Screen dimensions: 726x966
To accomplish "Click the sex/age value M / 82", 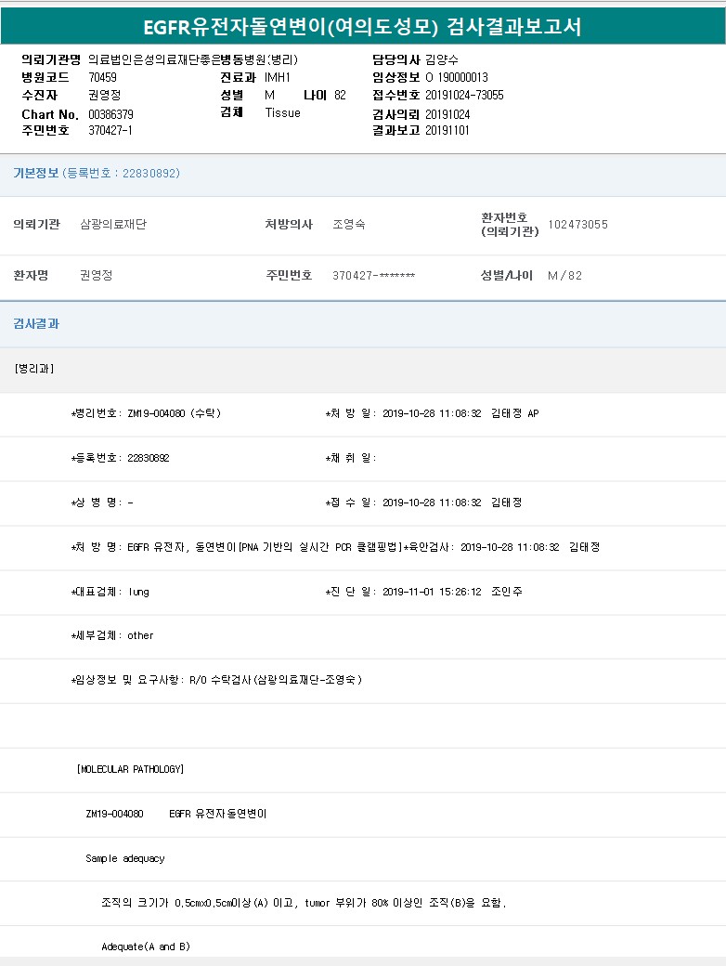I will tap(564, 275).
